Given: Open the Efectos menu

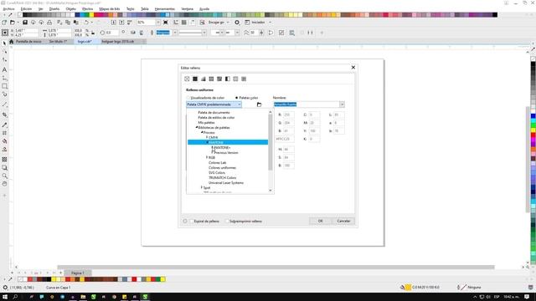Looking at the screenshot, I should click(x=87, y=9).
